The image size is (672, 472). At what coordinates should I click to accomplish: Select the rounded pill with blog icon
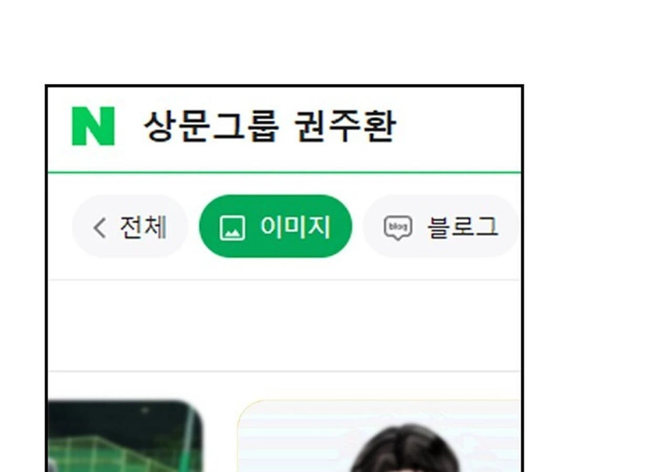(441, 226)
